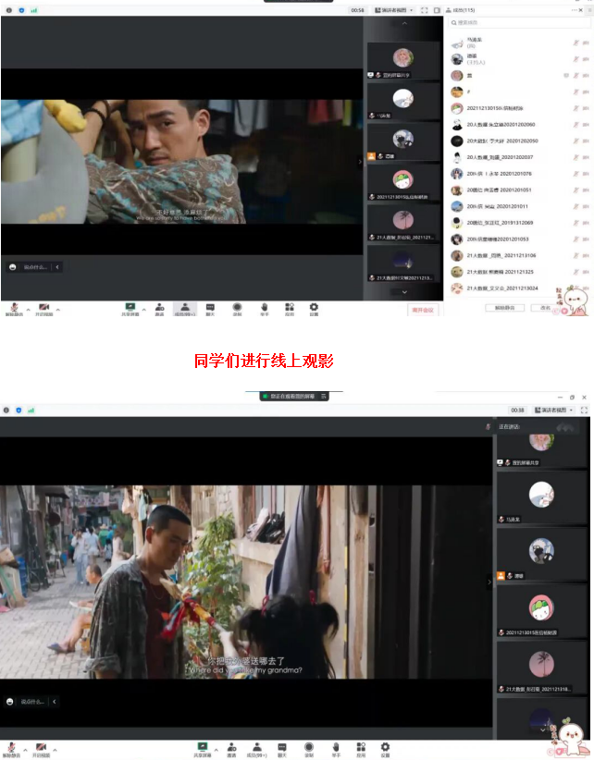The image size is (594, 760).
Task: Collapse the 说点什么 chat box in lower window
Action: (x=55, y=702)
